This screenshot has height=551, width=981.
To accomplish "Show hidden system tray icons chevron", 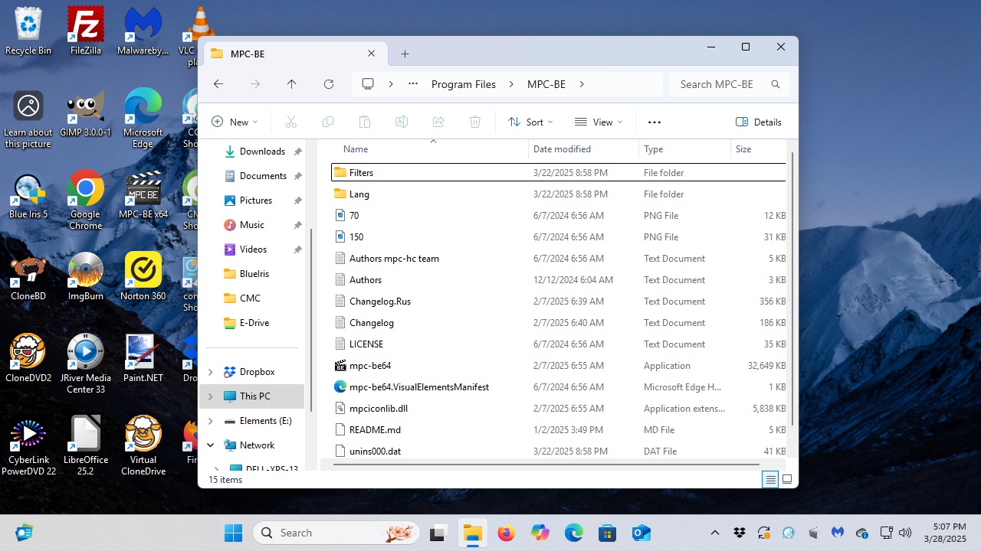I will coord(715,533).
